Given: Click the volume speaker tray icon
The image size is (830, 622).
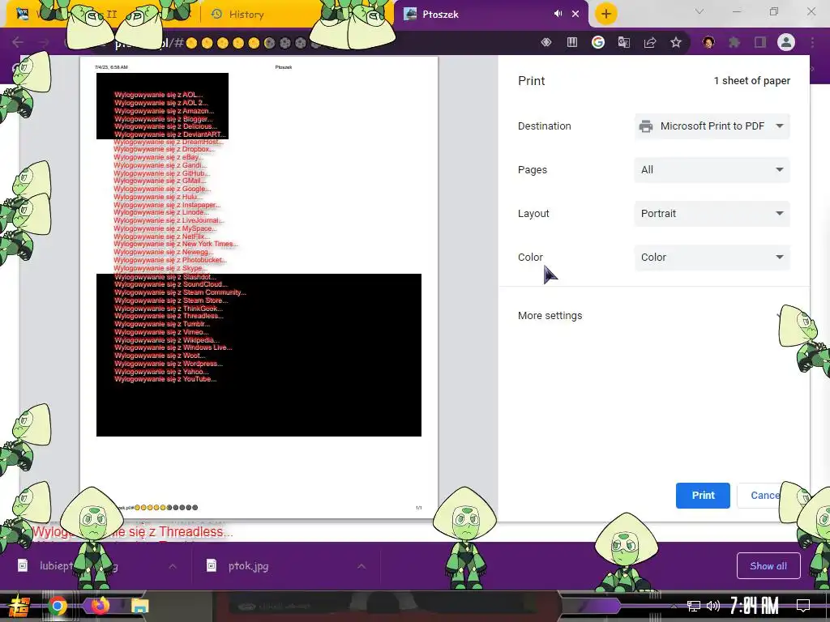Looking at the screenshot, I should (713, 606).
